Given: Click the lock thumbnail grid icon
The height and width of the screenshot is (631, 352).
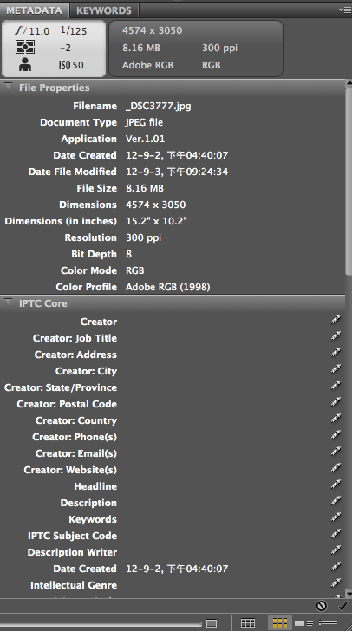Looking at the screenshot, I should pos(248,623).
